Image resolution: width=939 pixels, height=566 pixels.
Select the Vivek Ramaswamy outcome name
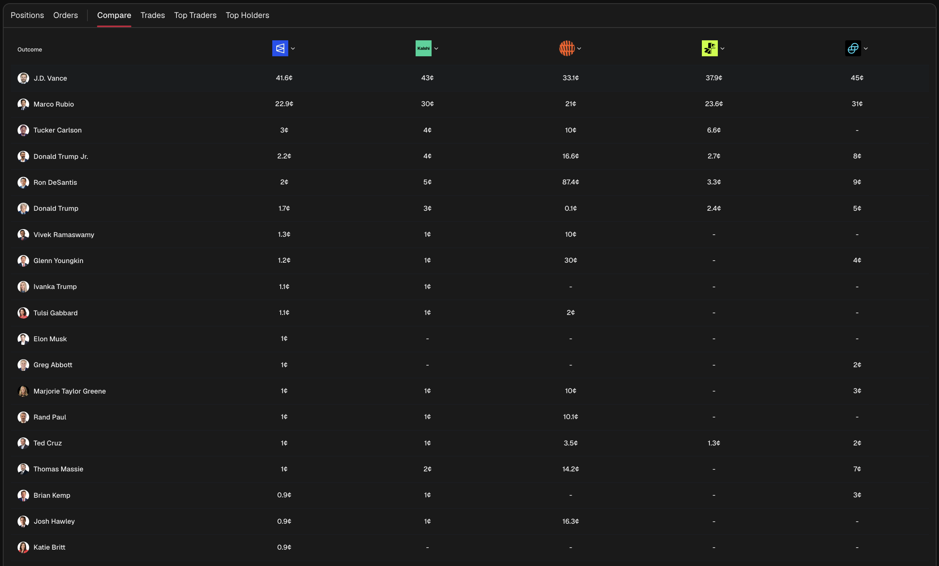tap(64, 235)
